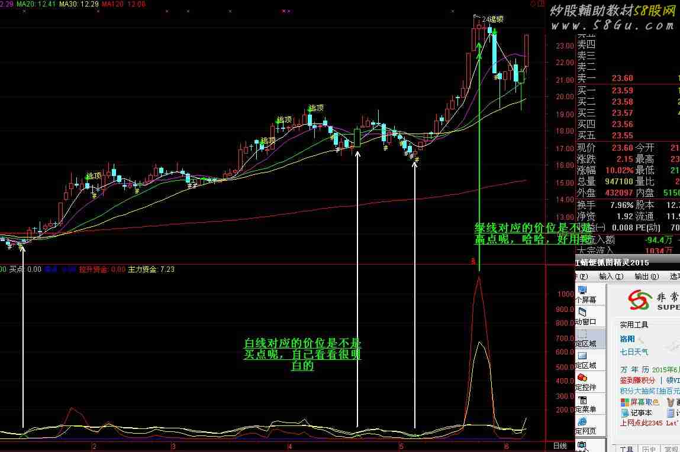Viewport: 680px width, 452px height.
Task: Select the 选定网页 web page capture icon
Action: 582,421
